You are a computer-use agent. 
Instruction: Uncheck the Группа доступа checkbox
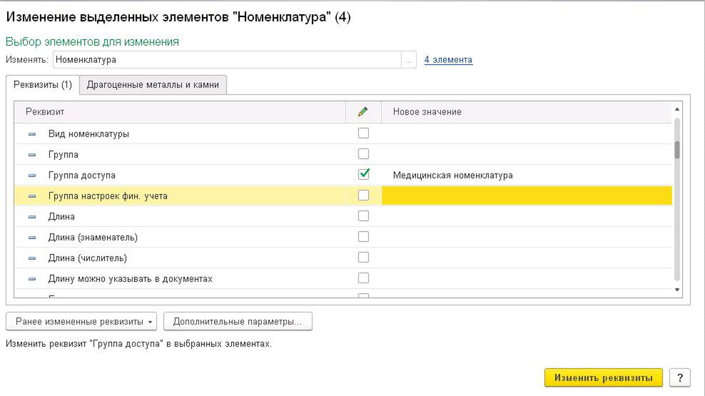point(363,174)
